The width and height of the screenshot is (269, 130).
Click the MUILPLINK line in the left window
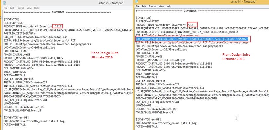pos(47,44)
